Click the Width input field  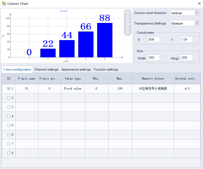tap(154, 58)
